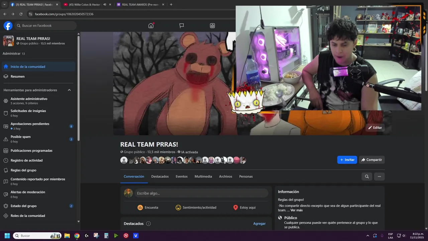The height and width of the screenshot is (241, 428).
Task: Click the browser forward arrow
Action: pyautogui.click(x=13, y=14)
